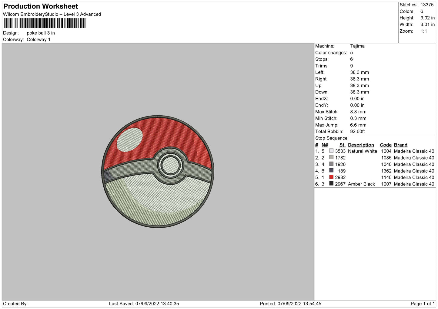Click the EndX value 0.00 in

(x=357, y=99)
